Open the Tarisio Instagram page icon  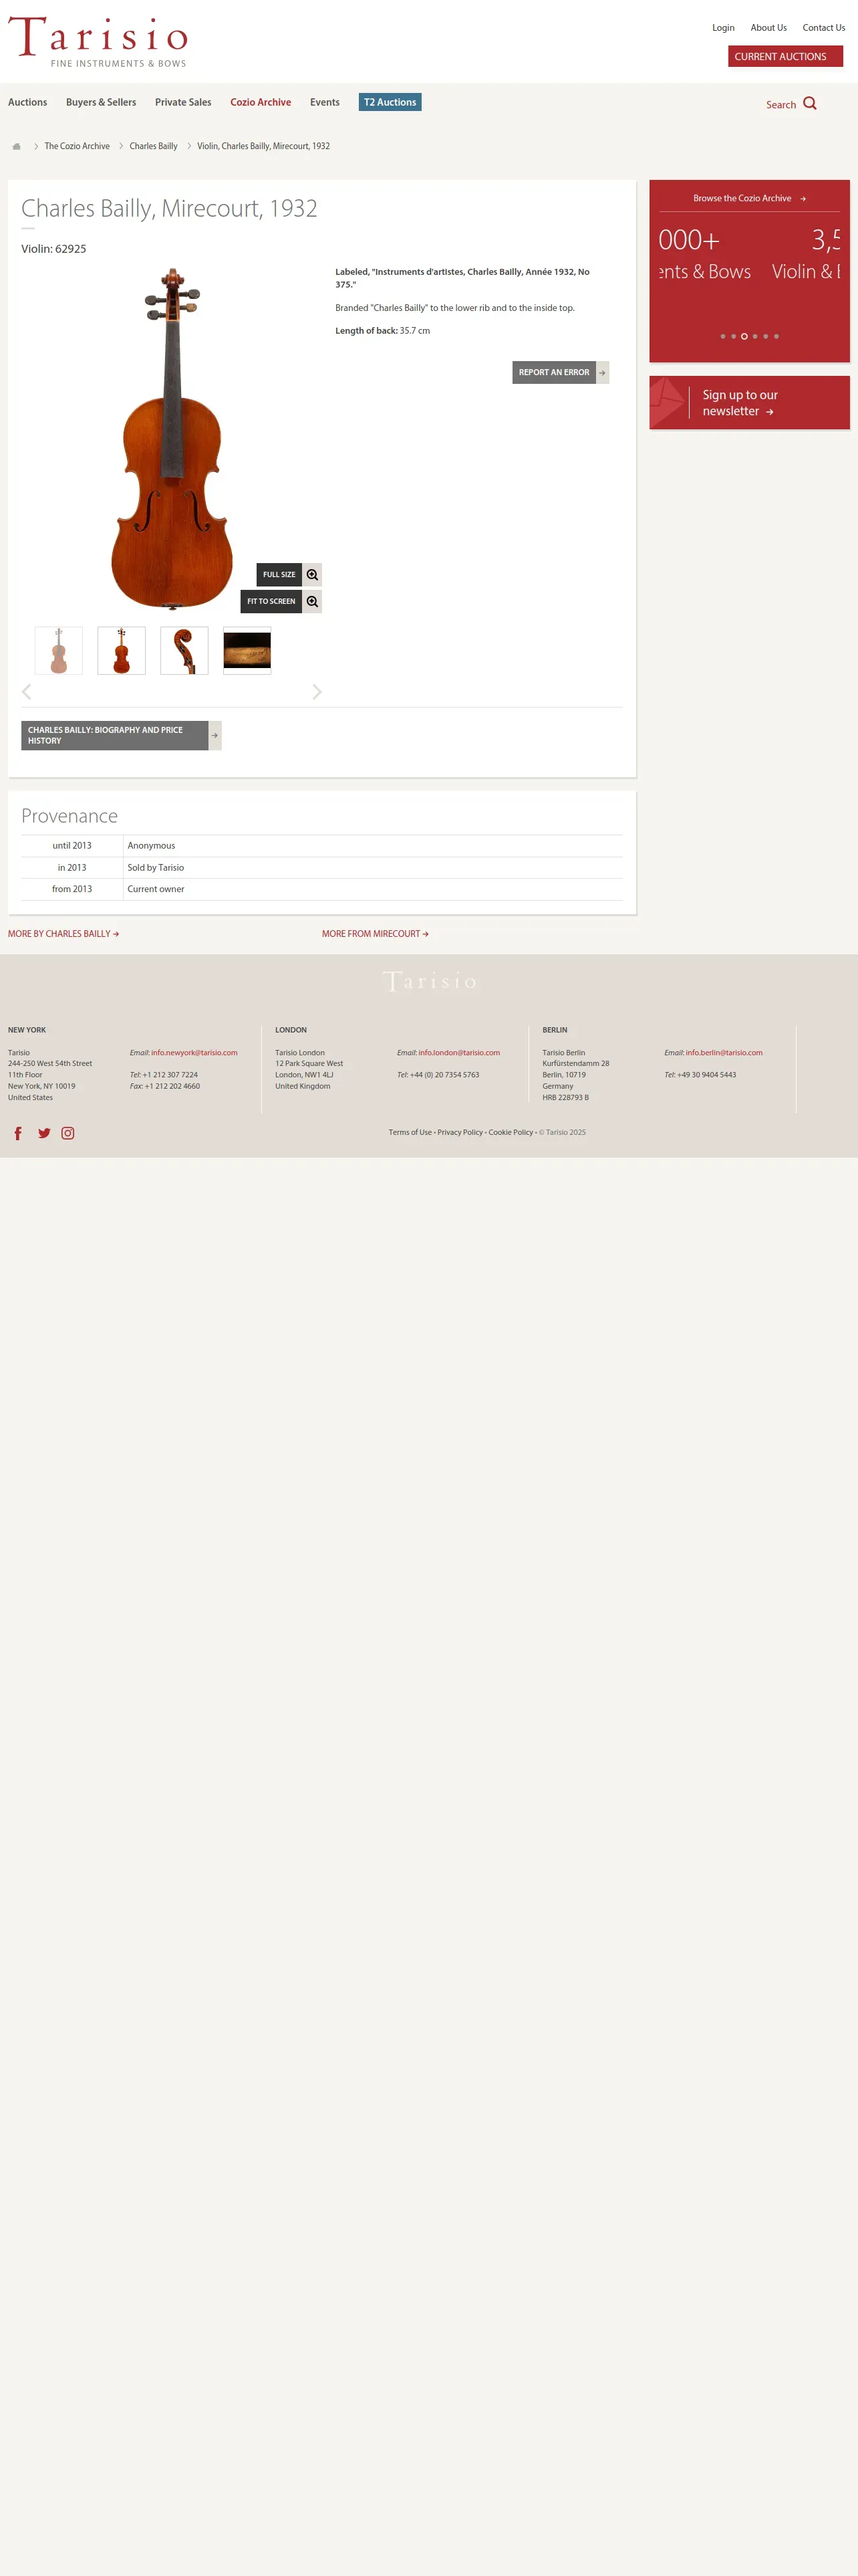tap(68, 1133)
